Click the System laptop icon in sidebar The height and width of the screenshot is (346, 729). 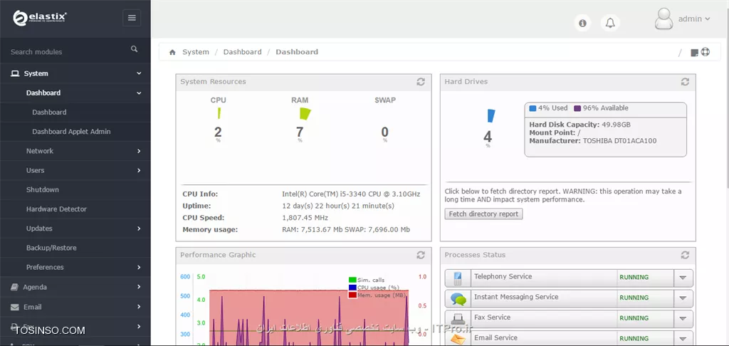(16, 73)
